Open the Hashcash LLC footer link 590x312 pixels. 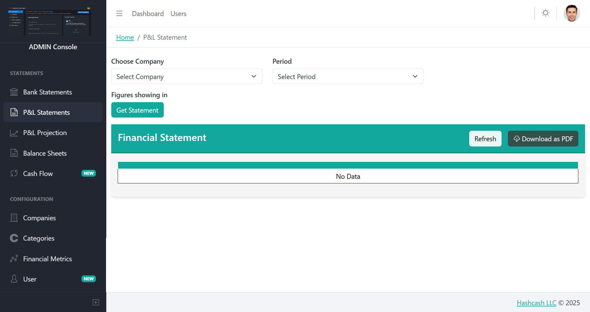tap(536, 303)
